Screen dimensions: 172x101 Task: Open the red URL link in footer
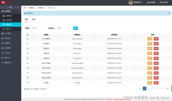click(x=122, y=99)
